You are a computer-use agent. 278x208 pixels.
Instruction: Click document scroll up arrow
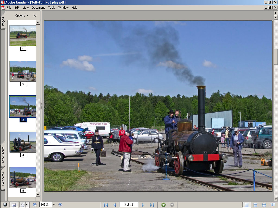[276, 17]
